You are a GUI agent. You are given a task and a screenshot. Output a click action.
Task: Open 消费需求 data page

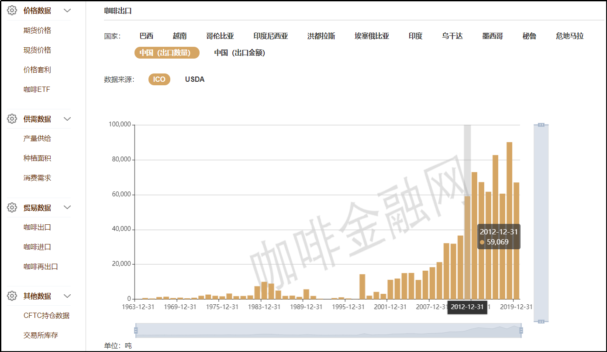(x=37, y=178)
